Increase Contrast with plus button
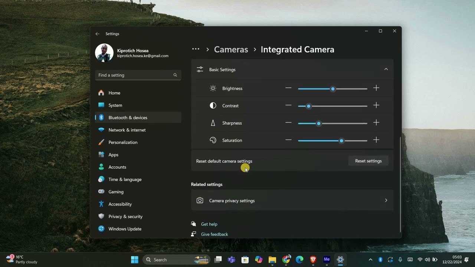Viewport: 475px width, 267px height. [376, 106]
